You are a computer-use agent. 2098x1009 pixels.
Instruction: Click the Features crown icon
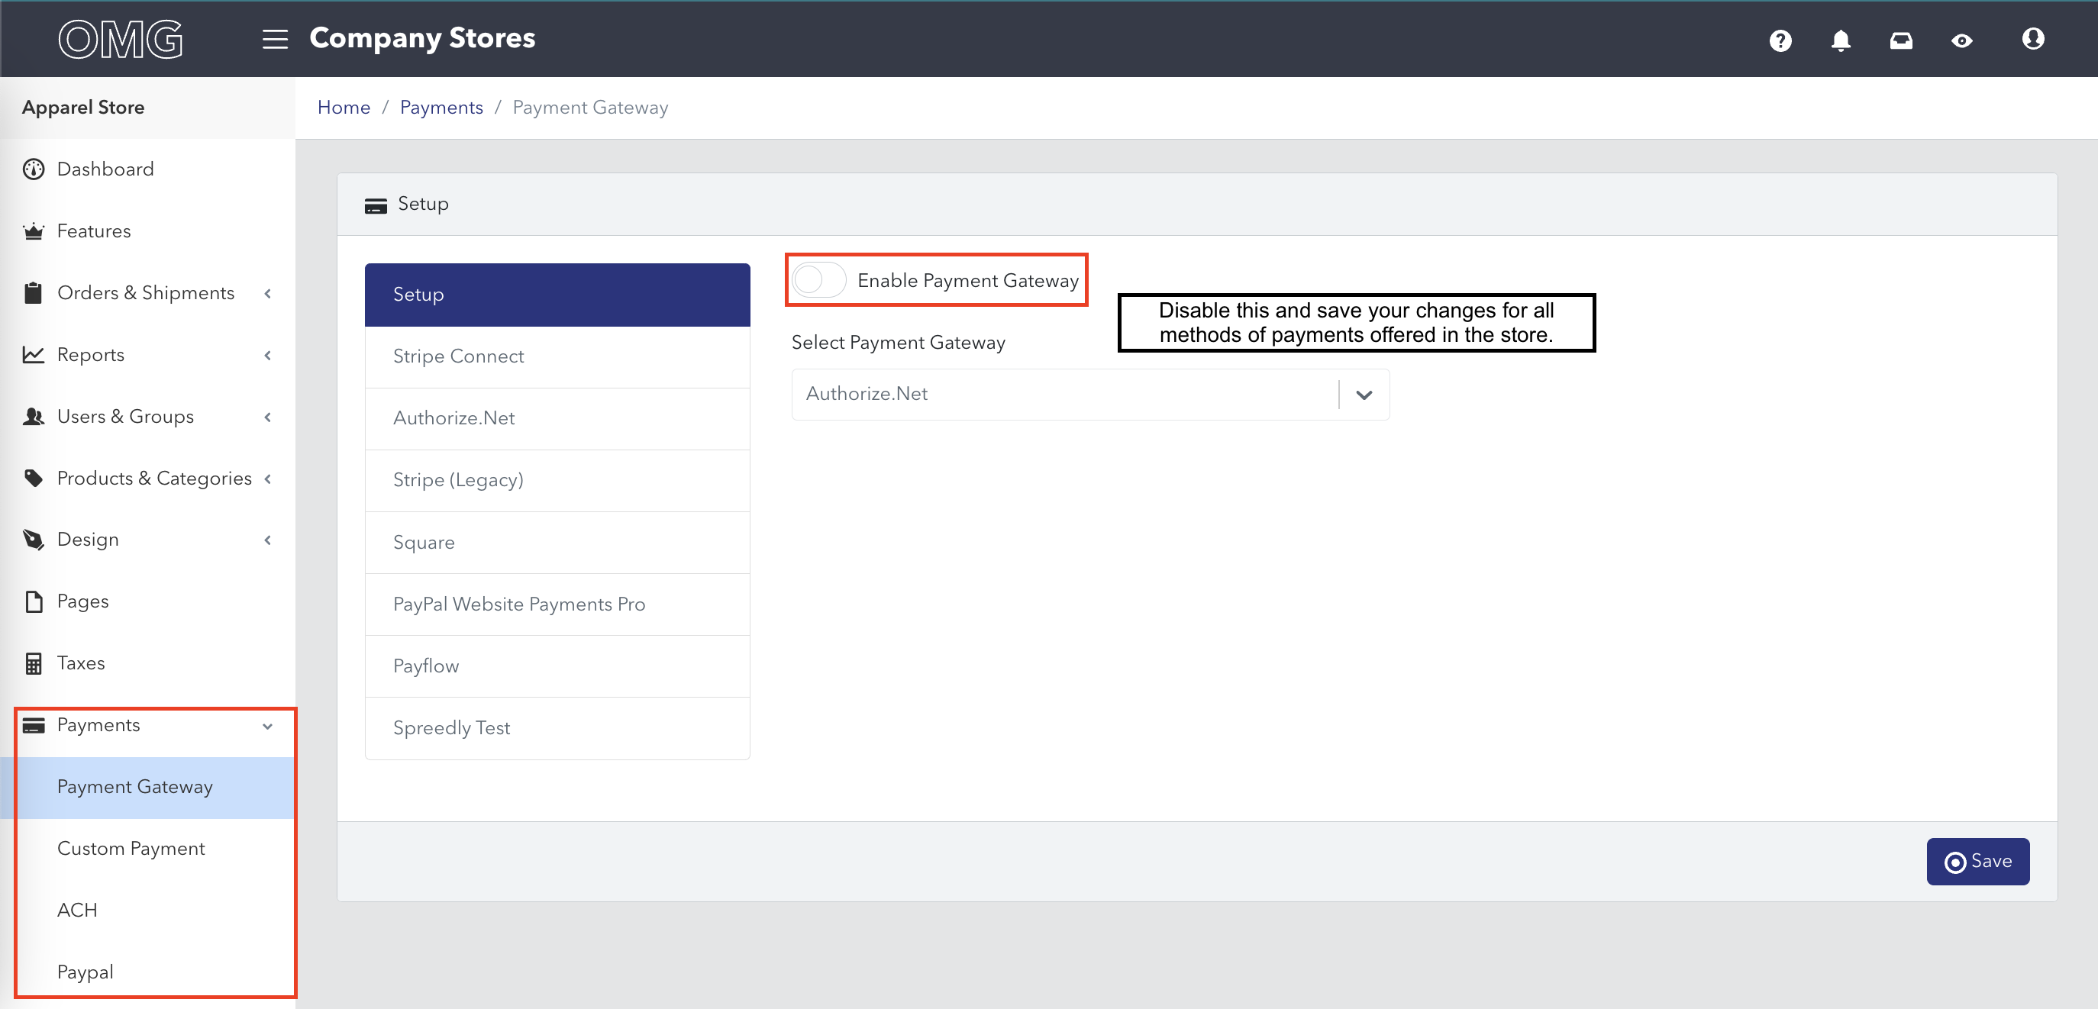point(34,231)
